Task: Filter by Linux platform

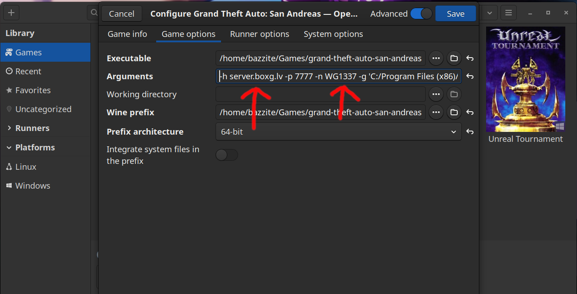Action: click(45, 167)
